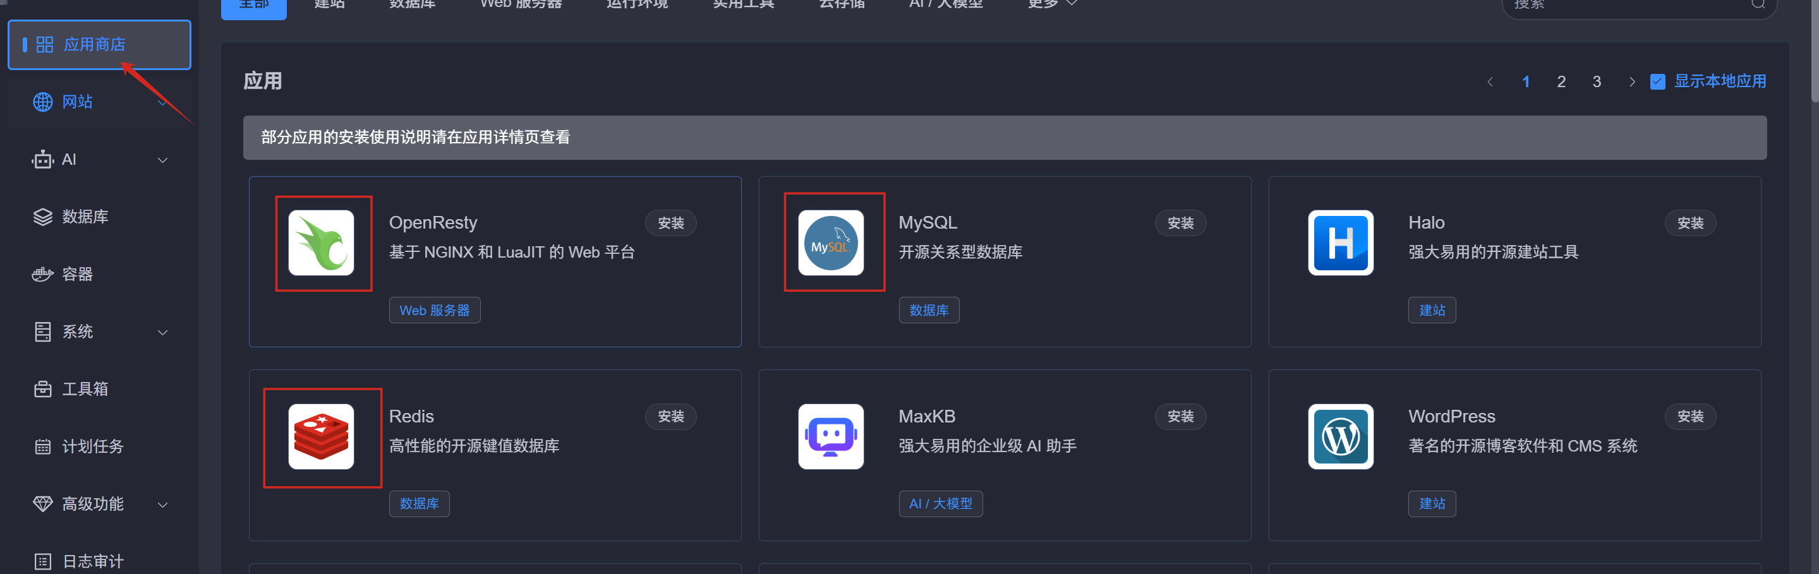The height and width of the screenshot is (574, 1819).
Task: Open the MaxKB robot icon
Action: [x=830, y=436]
